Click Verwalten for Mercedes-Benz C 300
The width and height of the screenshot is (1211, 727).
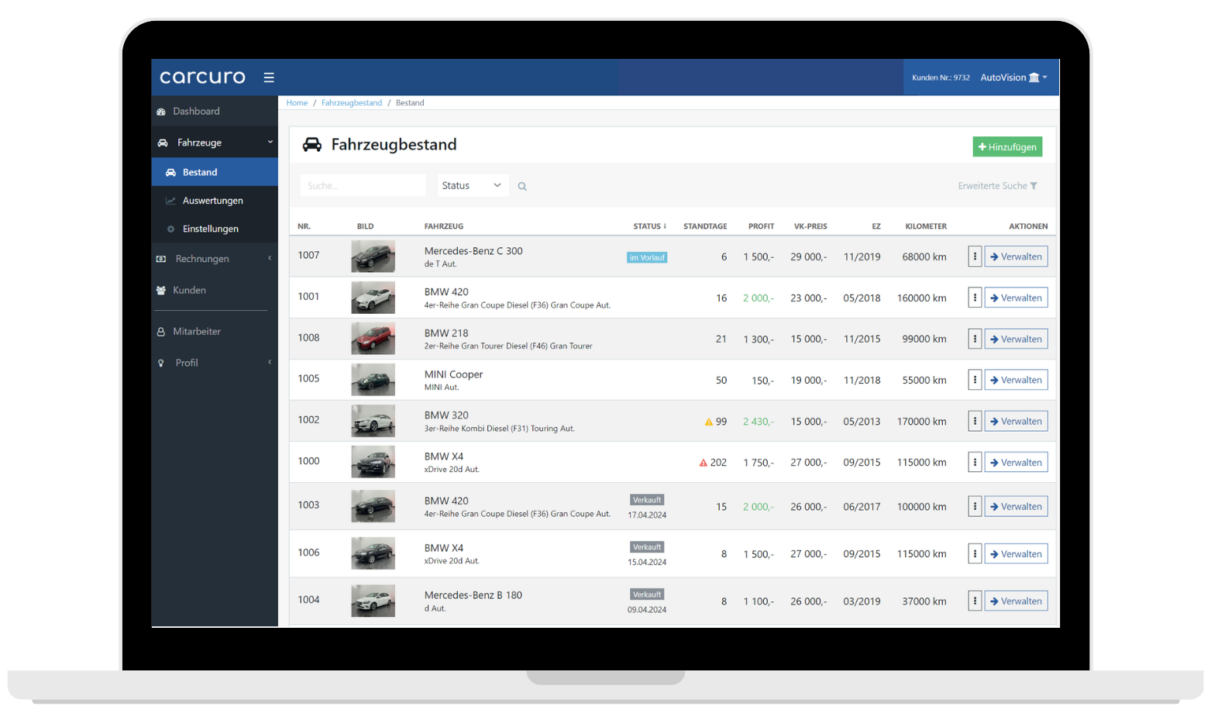pyautogui.click(x=1016, y=257)
